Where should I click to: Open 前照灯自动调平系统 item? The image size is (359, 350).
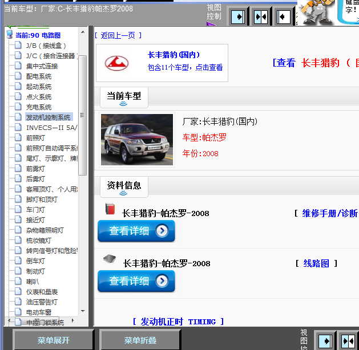click(52, 148)
